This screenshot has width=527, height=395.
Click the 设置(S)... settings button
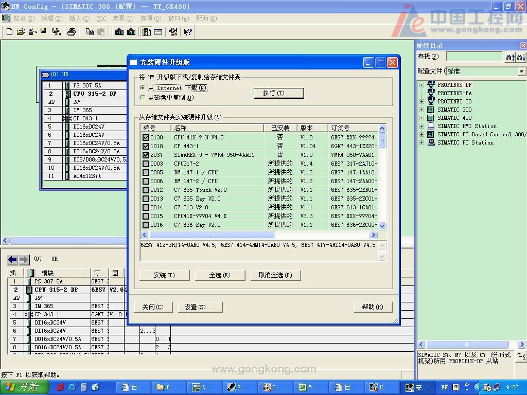pyautogui.click(x=199, y=307)
